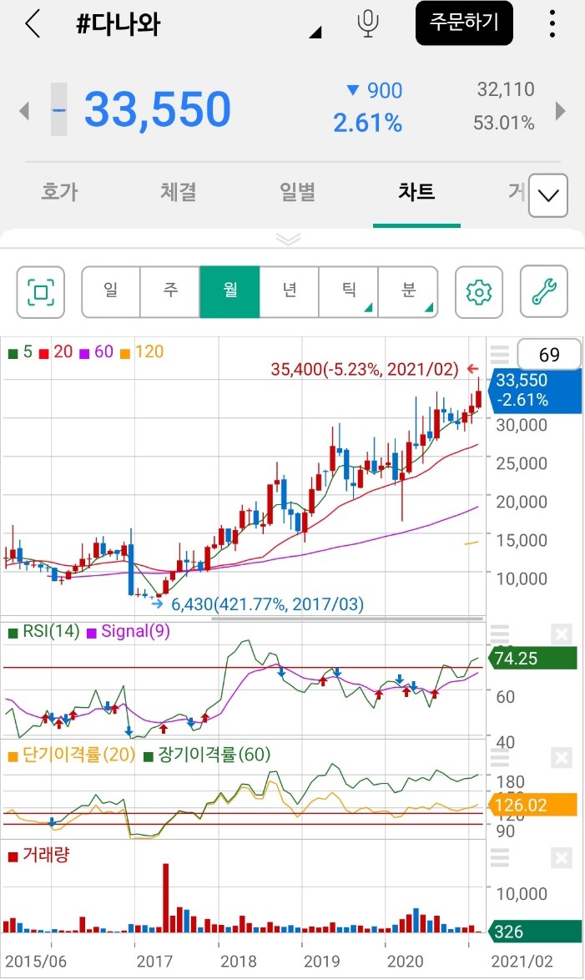The height and width of the screenshot is (980, 585).
Task: Open 거래량 panel hamburger menu
Action: [x=499, y=857]
